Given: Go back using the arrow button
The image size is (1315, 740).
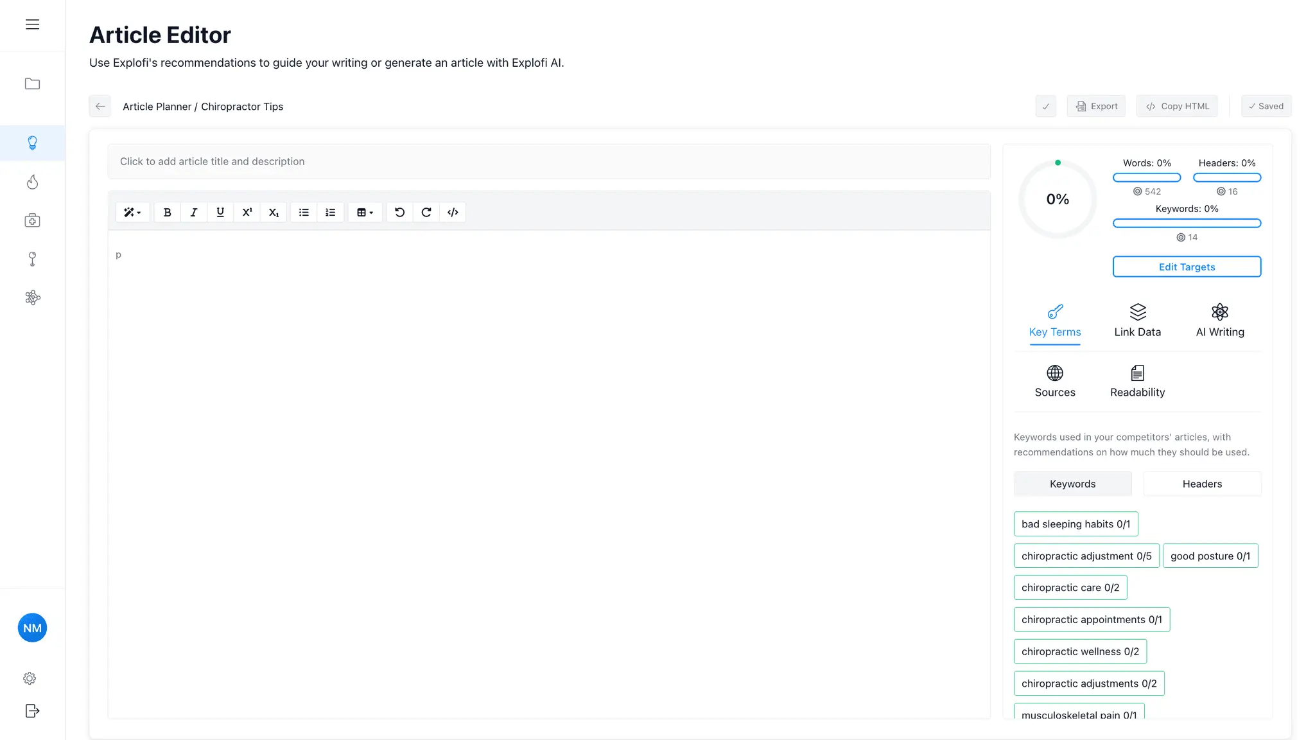Looking at the screenshot, I should (100, 107).
